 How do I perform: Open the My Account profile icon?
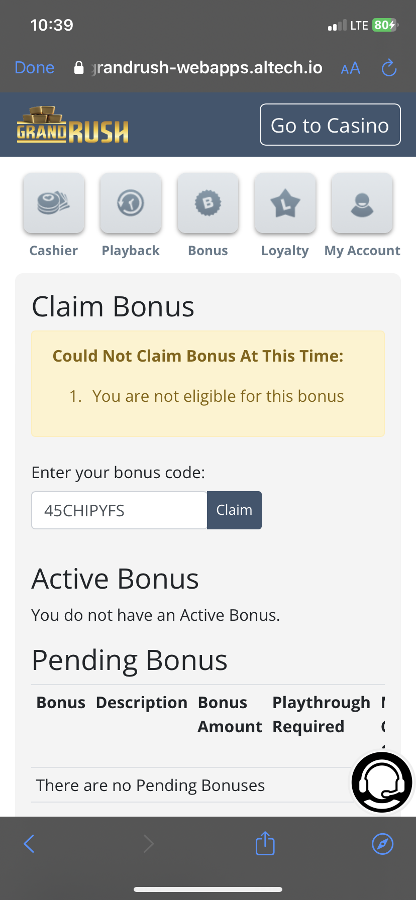pos(362,203)
